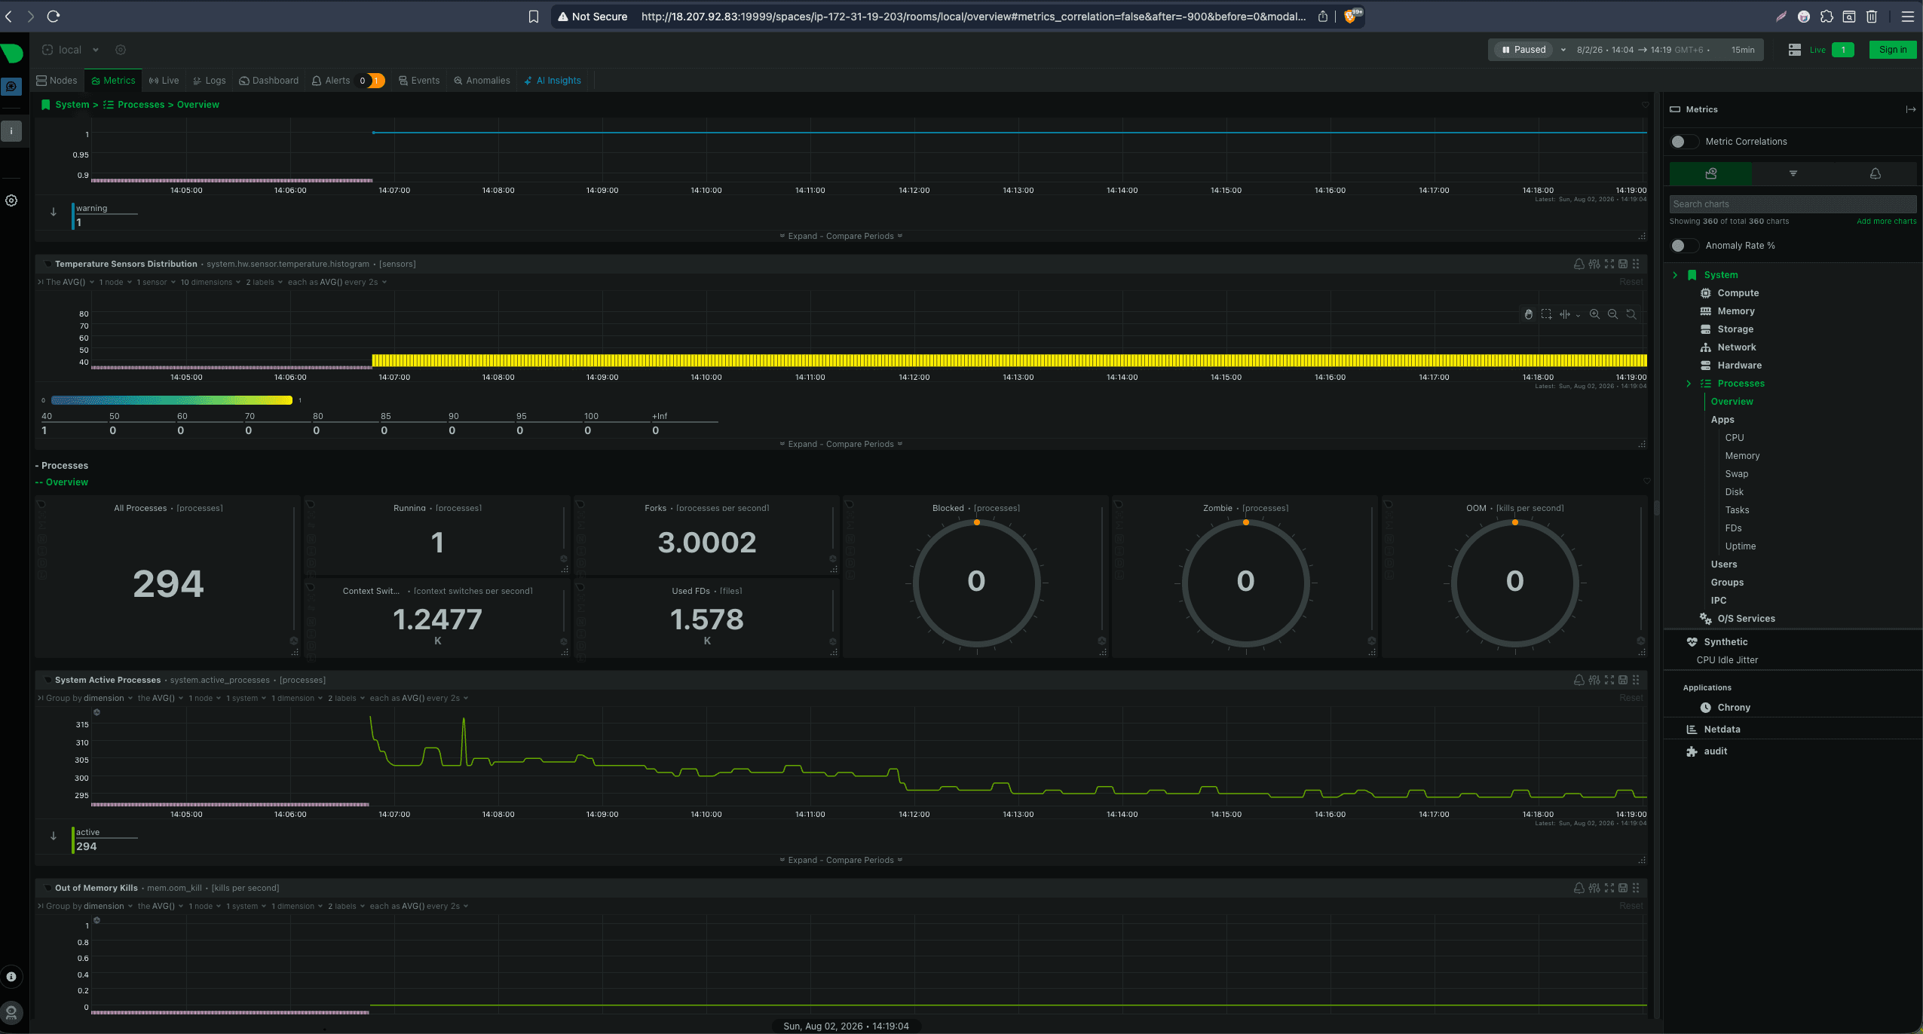Collapse the Metrics sidebar with arrow icon

pyautogui.click(x=1910, y=109)
